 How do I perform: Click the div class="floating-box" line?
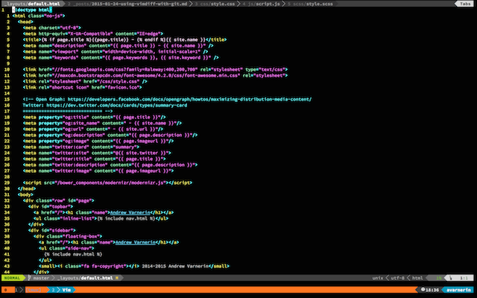[x=68, y=236]
